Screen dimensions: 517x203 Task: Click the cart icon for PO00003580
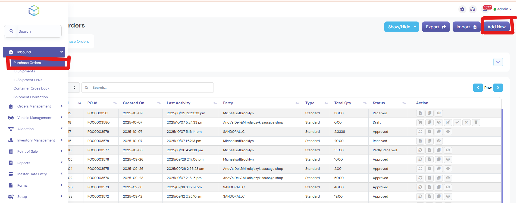[420, 122]
